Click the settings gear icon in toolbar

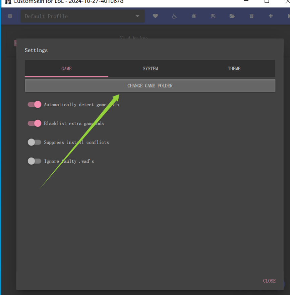click(x=10, y=16)
